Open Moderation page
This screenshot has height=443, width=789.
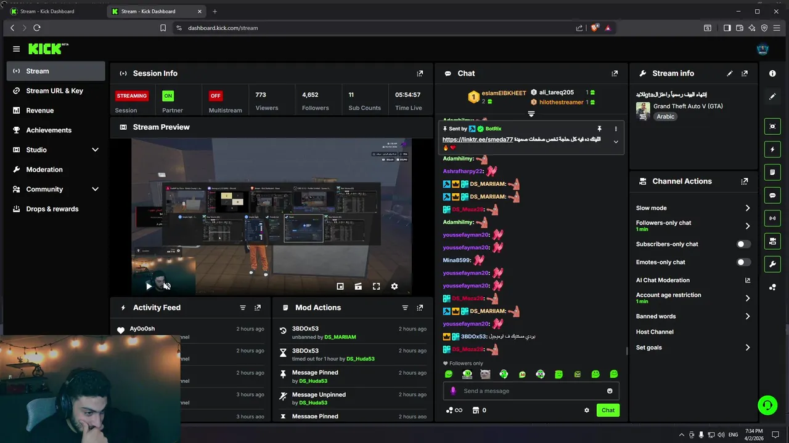coord(56,170)
